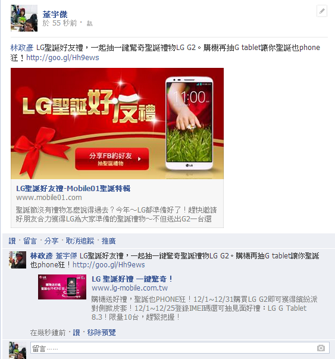
Task: Open the pink LG preview thumbnail in the comment
Action: tap(62, 287)
